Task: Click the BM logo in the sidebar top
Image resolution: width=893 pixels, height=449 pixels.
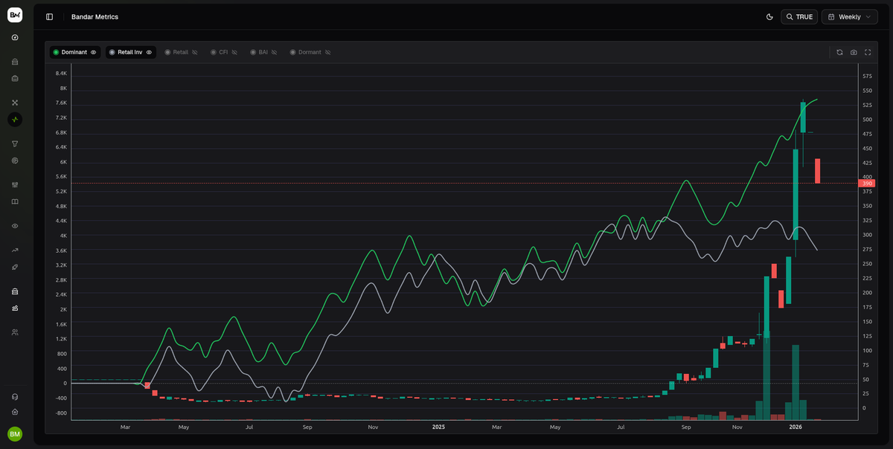Action: pyautogui.click(x=15, y=15)
